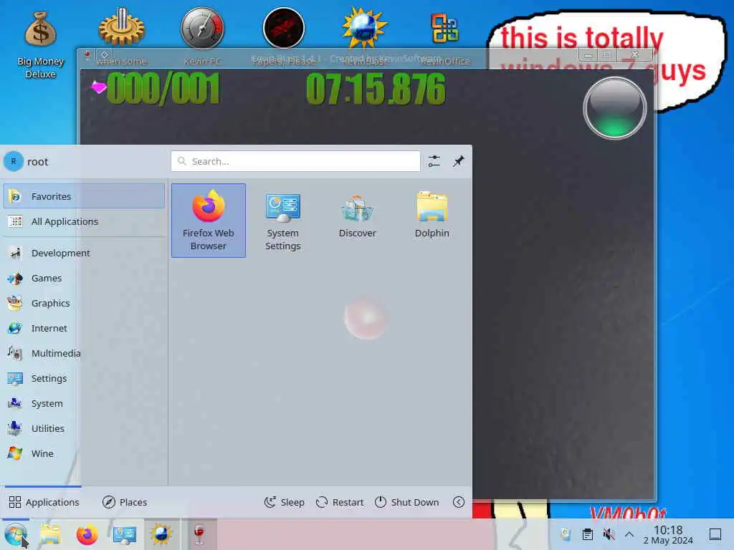Select the Favorites category

click(84, 196)
